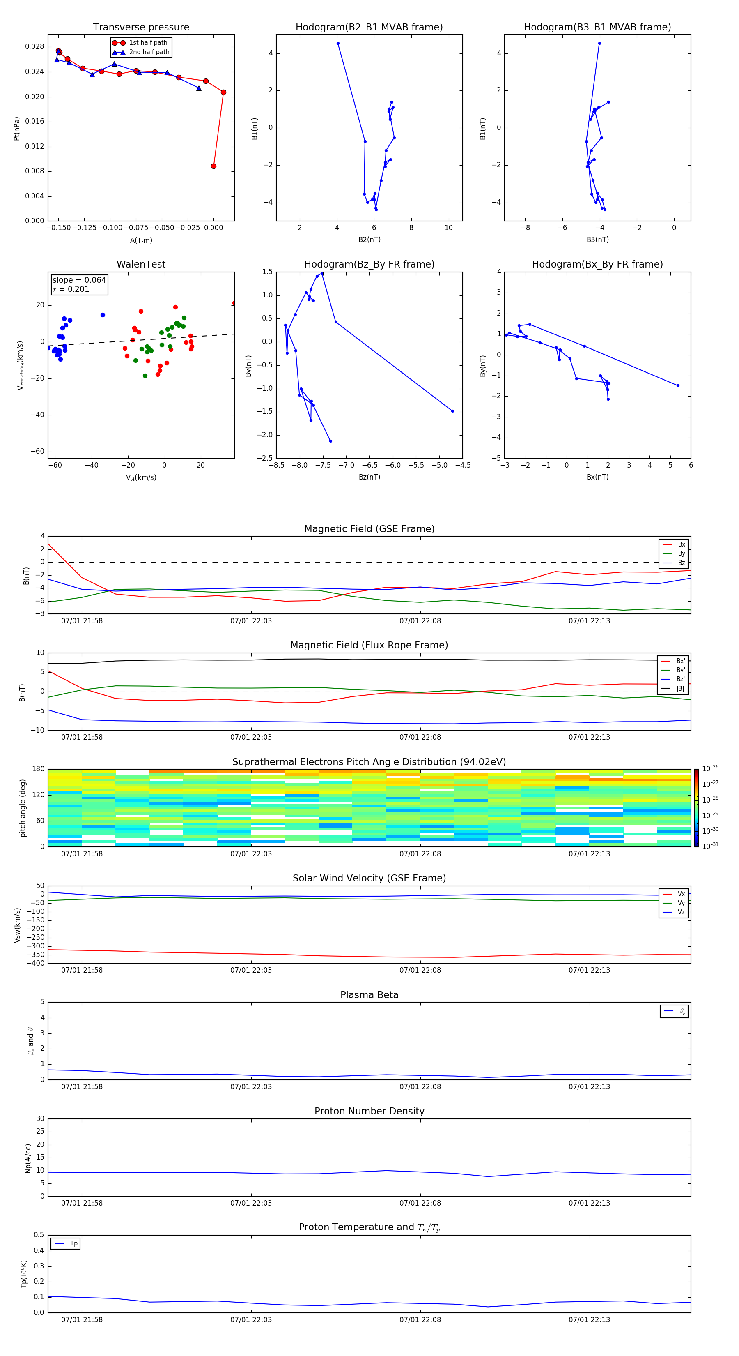Click the Bz' legend entry in Flux Rope plot
The image size is (739, 1356).
673,679
